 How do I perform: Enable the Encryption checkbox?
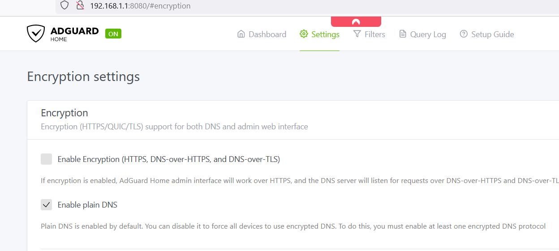click(x=47, y=159)
